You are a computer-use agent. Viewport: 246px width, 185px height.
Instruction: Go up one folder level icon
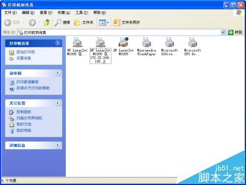(x=47, y=23)
